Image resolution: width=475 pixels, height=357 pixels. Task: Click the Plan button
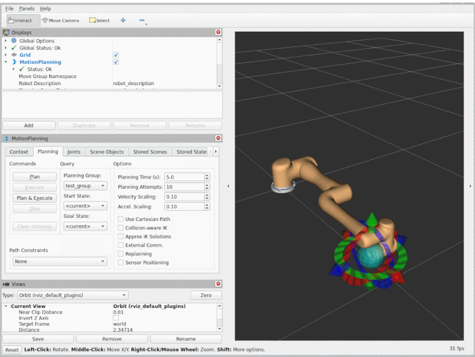[x=34, y=177]
